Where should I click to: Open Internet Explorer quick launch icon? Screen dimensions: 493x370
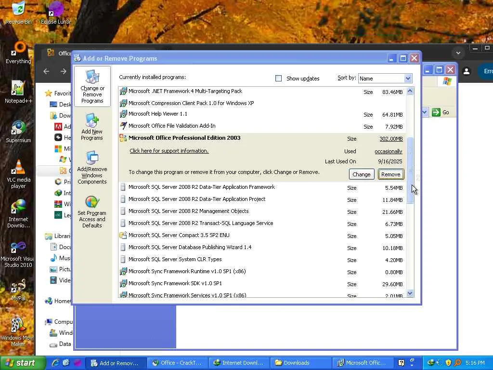tap(56, 363)
